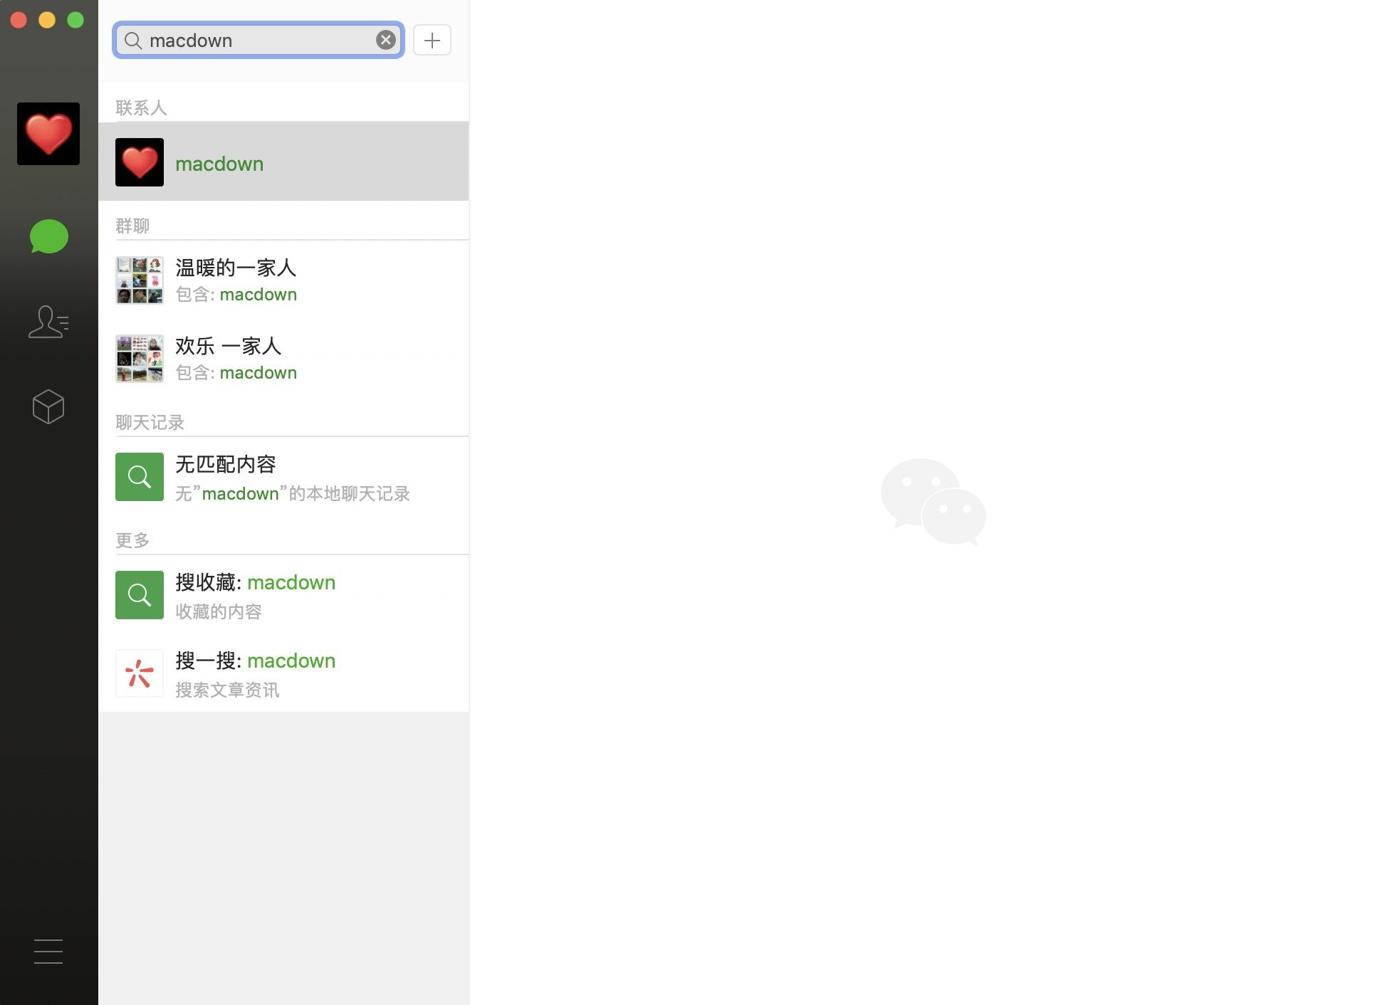
Task: Click the 搜一搜 red spark icon
Action: (x=140, y=673)
